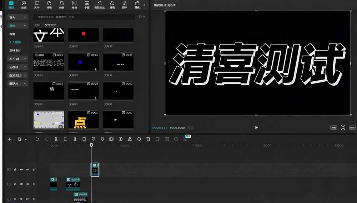
Task: Click the timeline playhead handle
Action: 91,145
